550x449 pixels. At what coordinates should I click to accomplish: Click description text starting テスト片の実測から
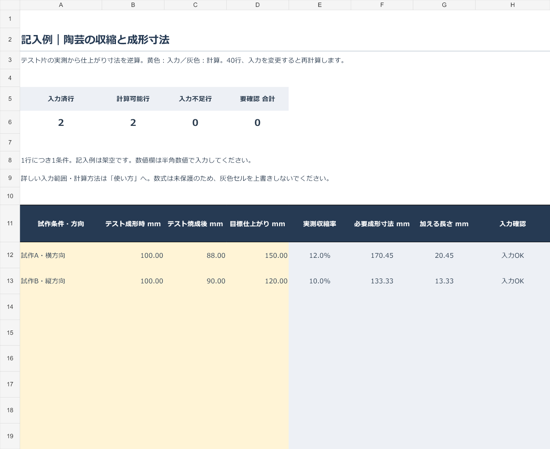(184, 60)
